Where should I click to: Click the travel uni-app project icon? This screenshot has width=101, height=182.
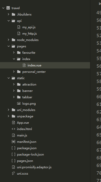pos(8,8)
